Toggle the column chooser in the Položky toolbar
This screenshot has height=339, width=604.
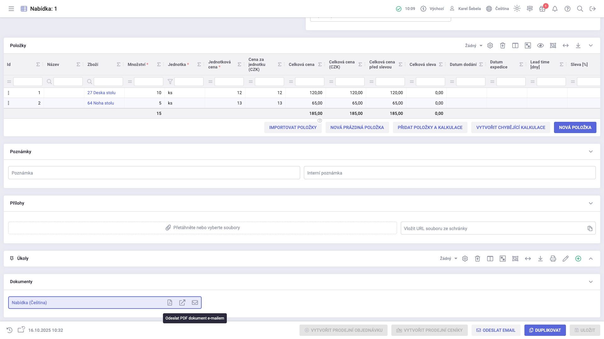pyautogui.click(x=515, y=46)
